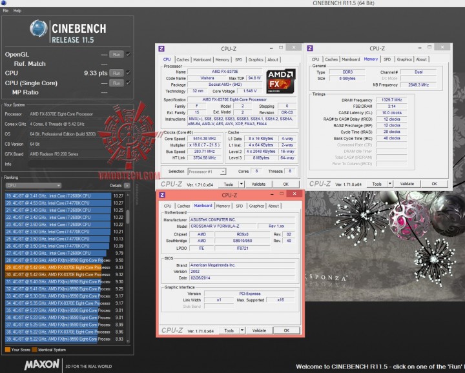Run the OpenGL benchmark
465x373 pixels.
(116, 54)
